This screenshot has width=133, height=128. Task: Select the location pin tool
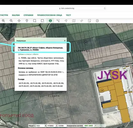pos(27,21)
